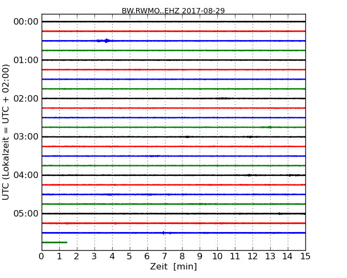
Task: Click the y-axis label 05:00
Action: click(26, 213)
